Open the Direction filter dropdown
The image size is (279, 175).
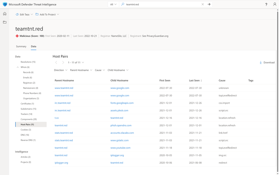[61, 70]
